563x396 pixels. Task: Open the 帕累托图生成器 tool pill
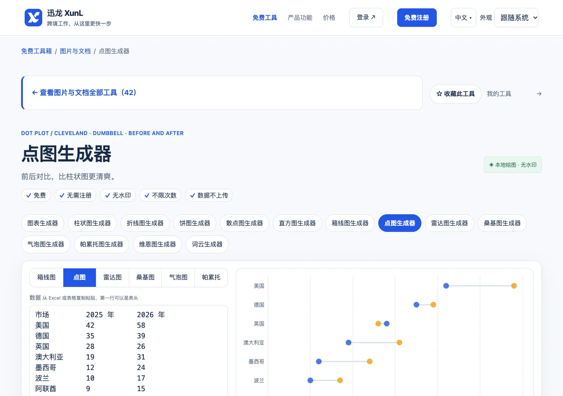point(102,244)
